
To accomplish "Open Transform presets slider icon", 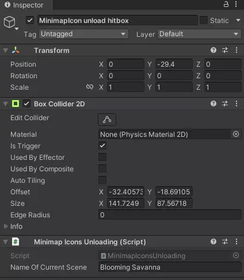I will point(225,50).
